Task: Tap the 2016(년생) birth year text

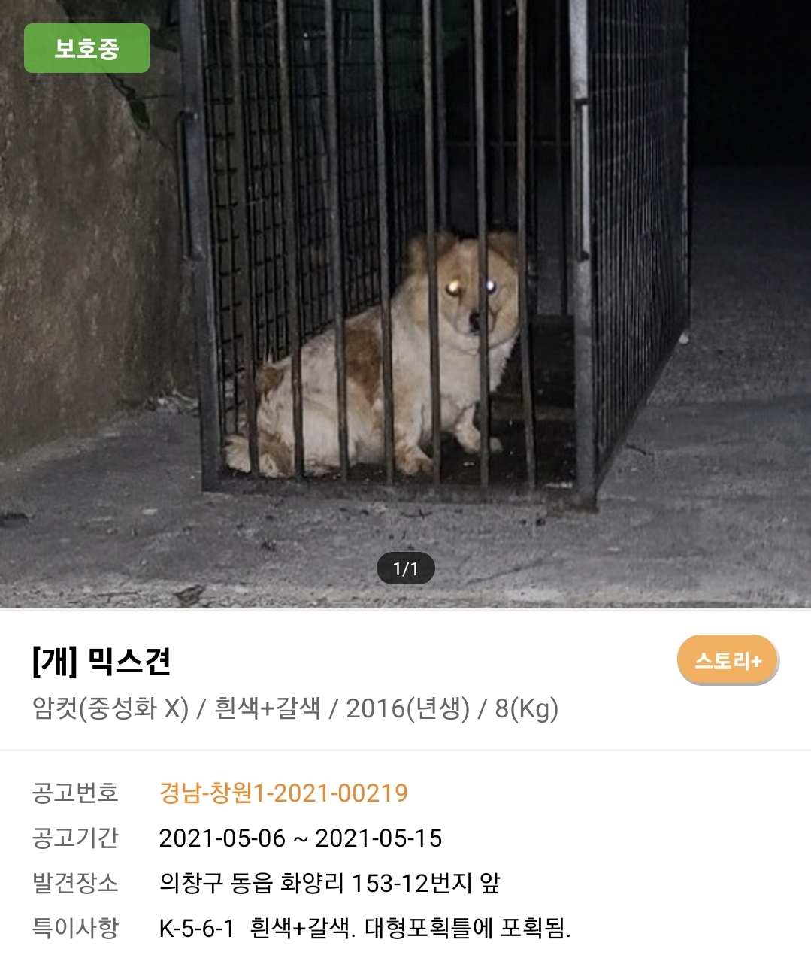Action: pos(408,708)
